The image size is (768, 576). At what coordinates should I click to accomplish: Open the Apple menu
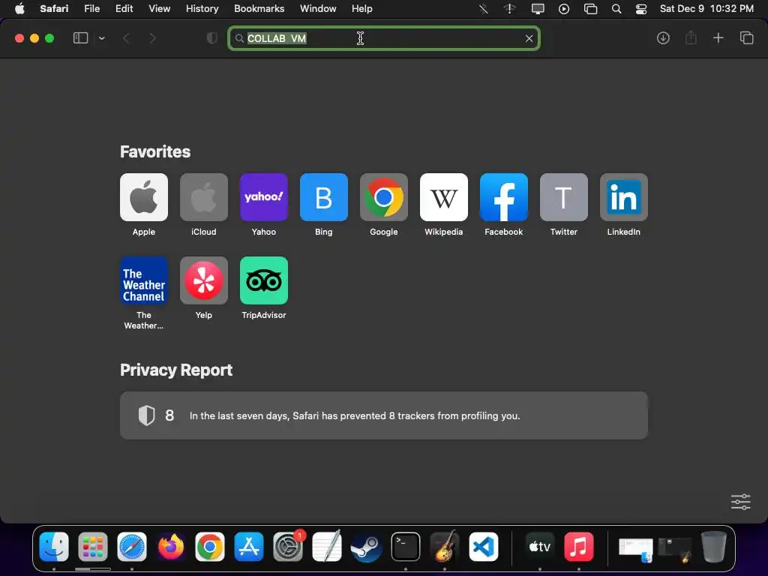pos(19,8)
